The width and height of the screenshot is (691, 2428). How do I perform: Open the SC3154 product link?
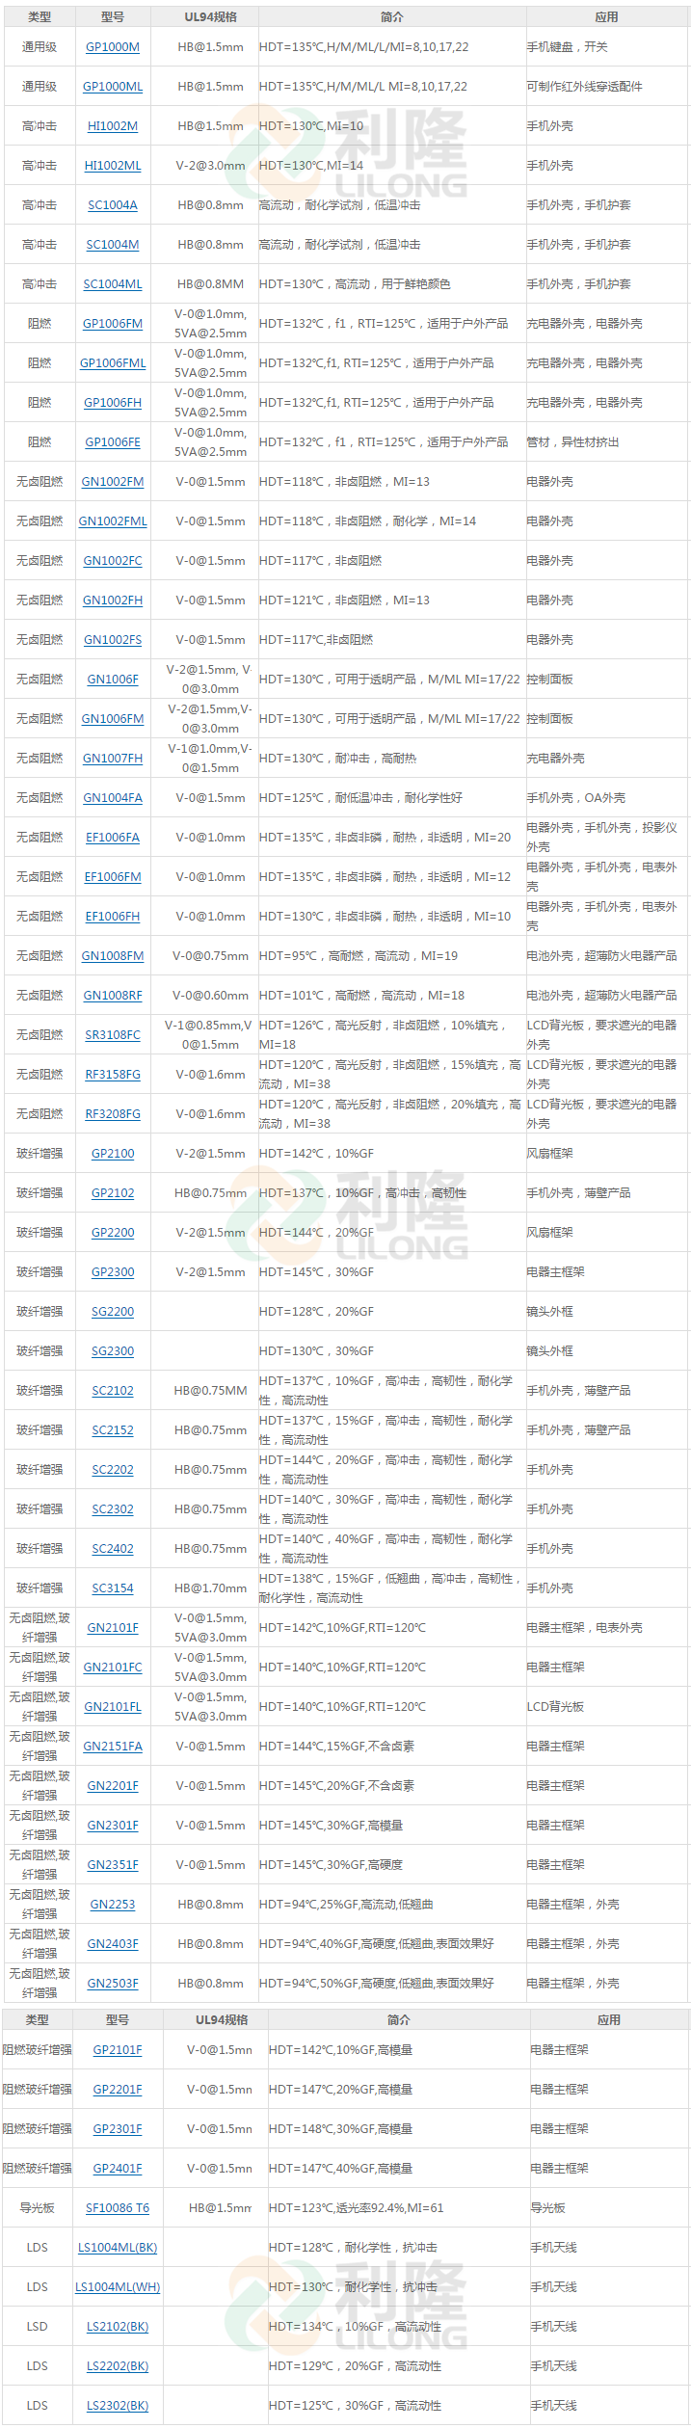point(113,1588)
